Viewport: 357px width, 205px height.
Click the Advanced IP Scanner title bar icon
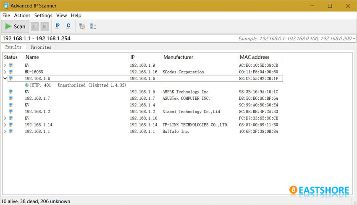(x=6, y=6)
